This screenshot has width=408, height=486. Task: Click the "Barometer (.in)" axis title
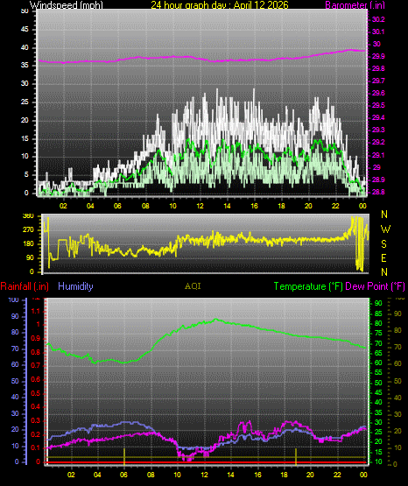click(355, 5)
